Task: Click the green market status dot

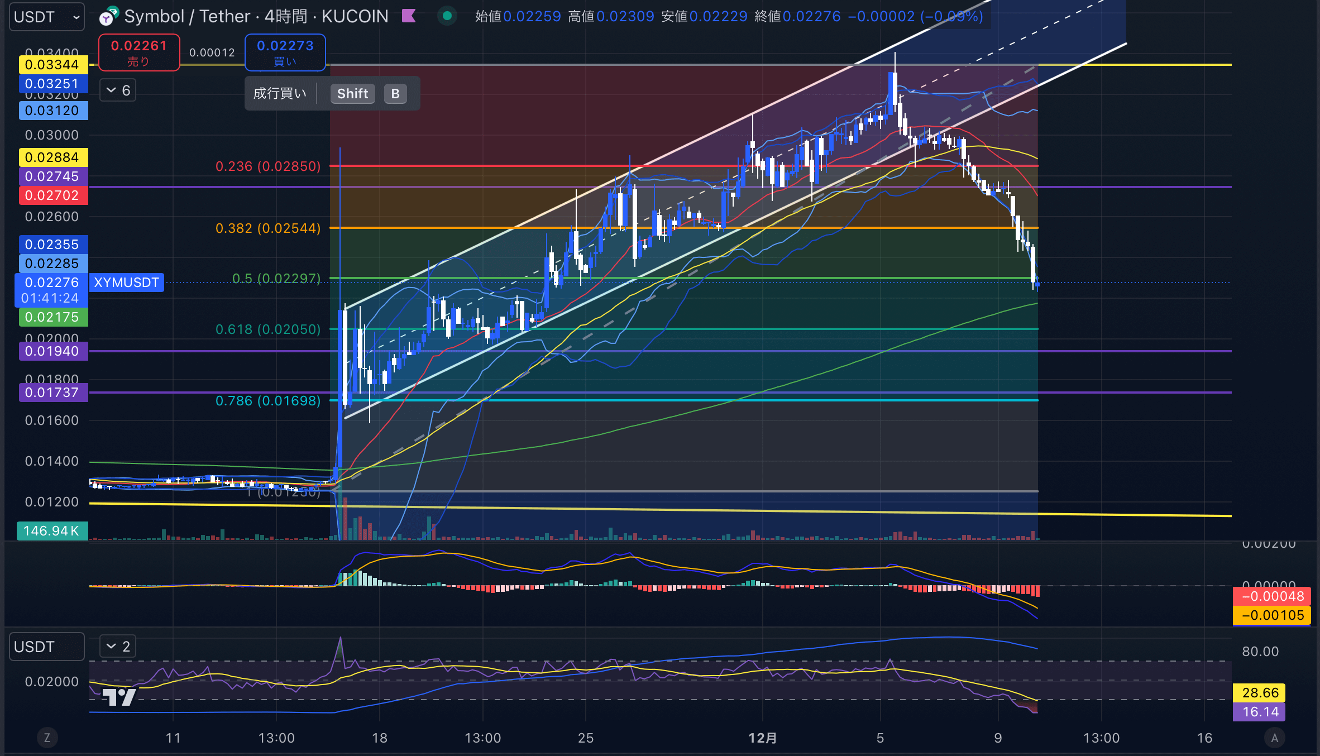Action: pos(447,16)
